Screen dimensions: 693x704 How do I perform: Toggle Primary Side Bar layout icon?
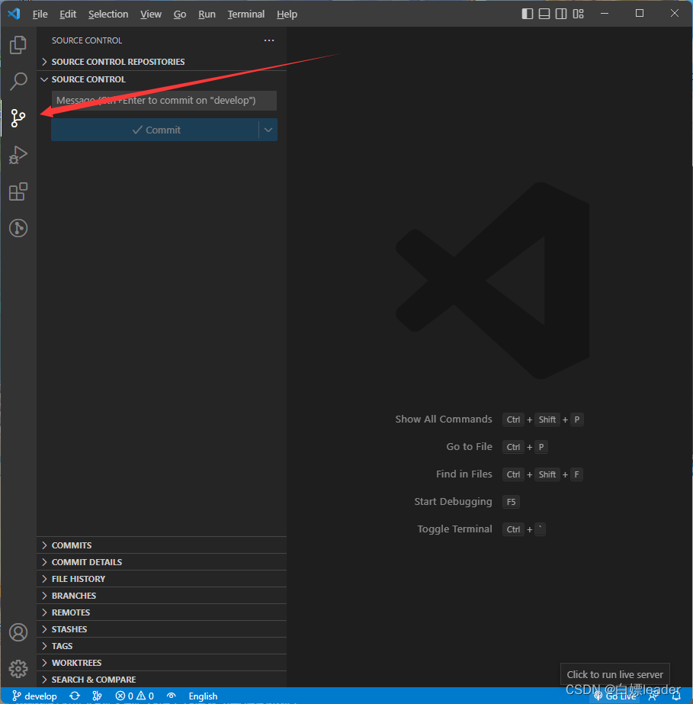point(528,14)
